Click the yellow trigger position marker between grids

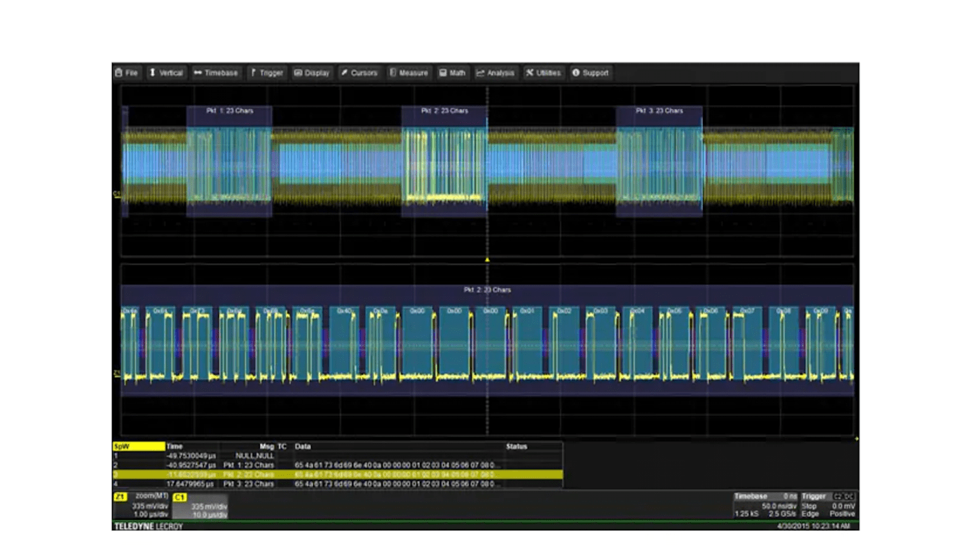[487, 260]
